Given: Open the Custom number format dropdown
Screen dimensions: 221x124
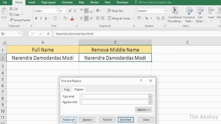Looking at the screenshot, I should tap(163, 11).
